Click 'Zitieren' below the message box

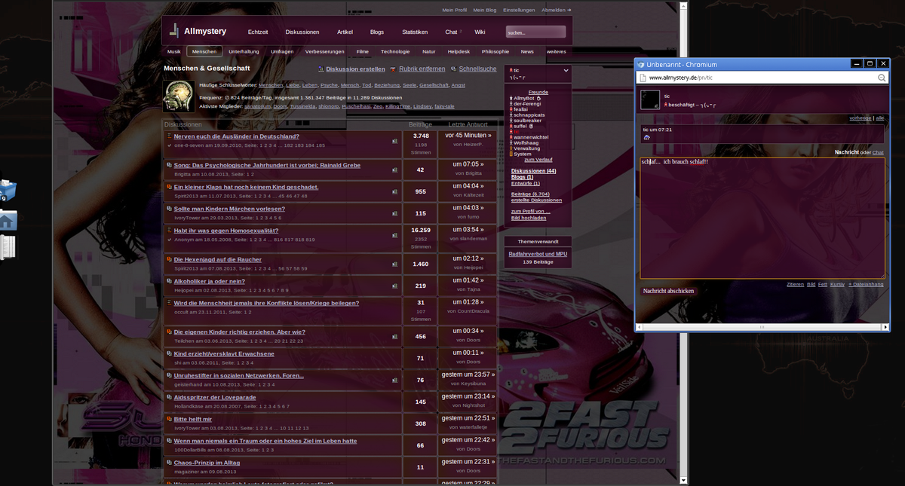(x=795, y=284)
